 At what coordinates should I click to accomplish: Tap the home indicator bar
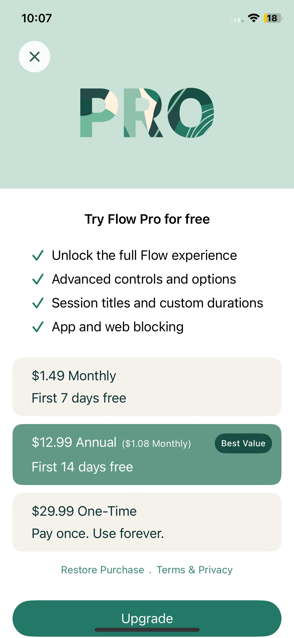point(147,630)
